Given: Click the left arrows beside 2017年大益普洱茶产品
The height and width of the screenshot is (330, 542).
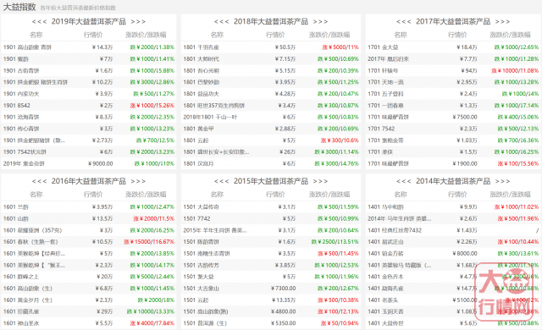Looking at the screenshot, I should (x=403, y=22).
